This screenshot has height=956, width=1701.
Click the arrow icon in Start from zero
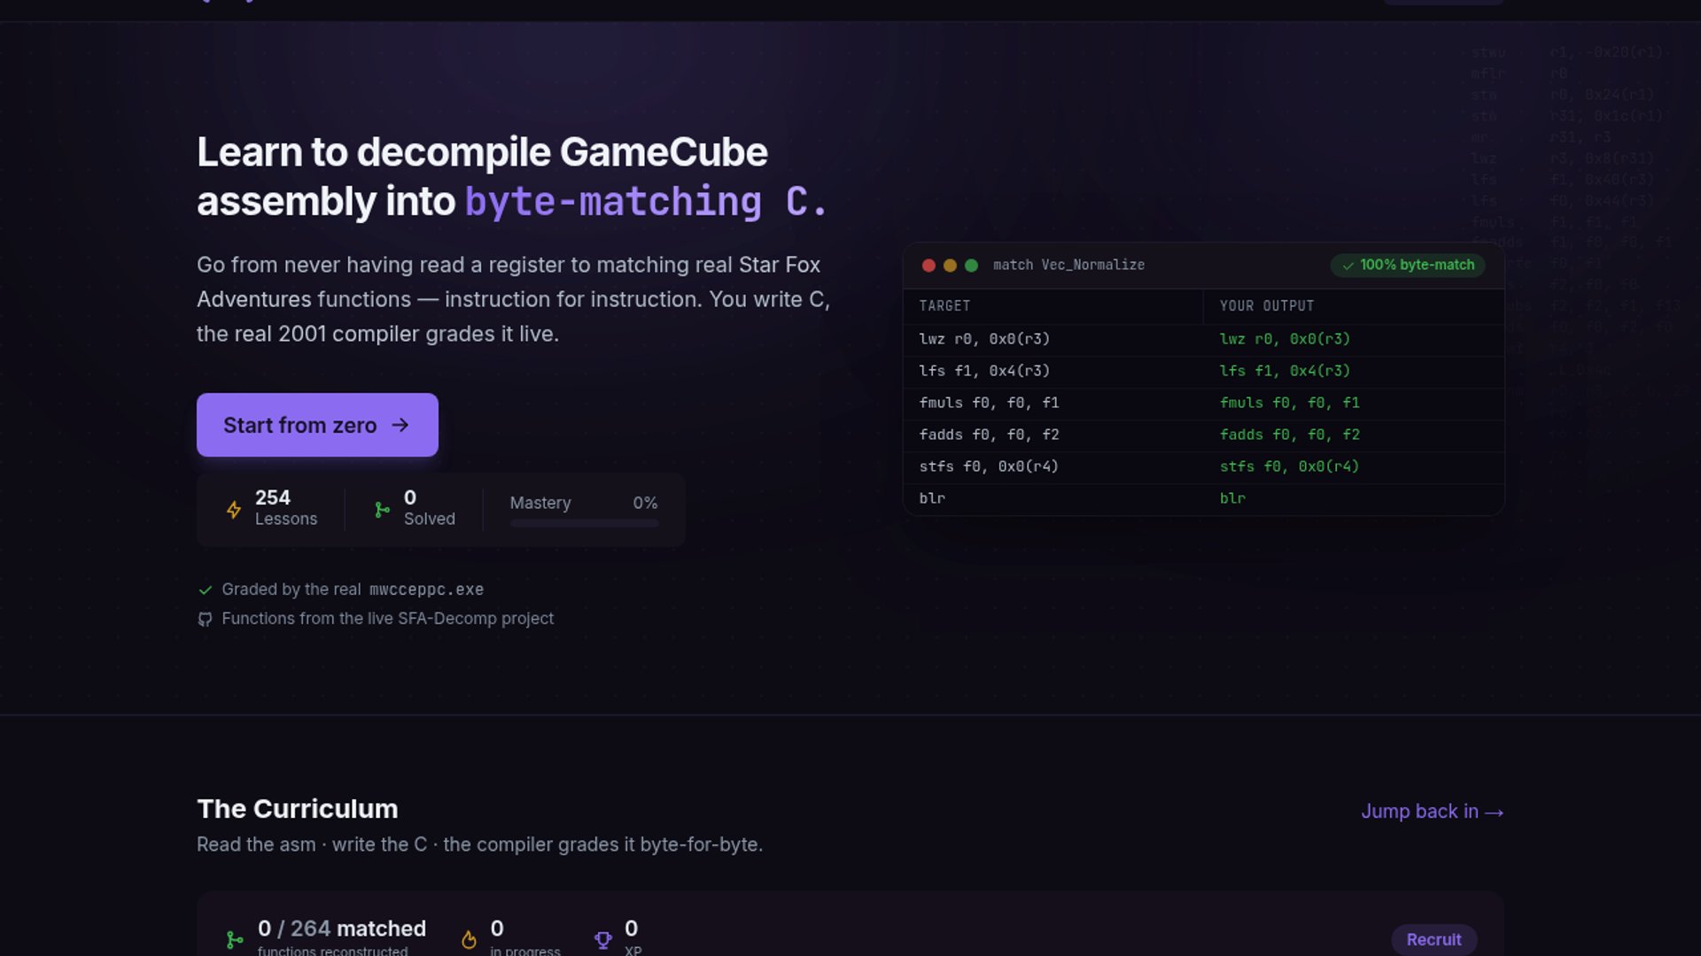[x=400, y=426]
